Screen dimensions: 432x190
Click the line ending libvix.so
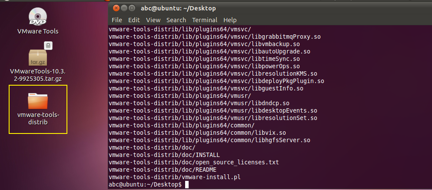tap(197, 133)
